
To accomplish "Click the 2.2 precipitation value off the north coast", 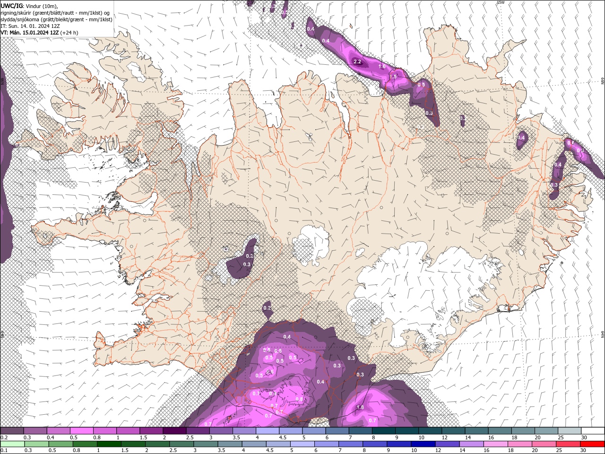I will pyautogui.click(x=357, y=62).
